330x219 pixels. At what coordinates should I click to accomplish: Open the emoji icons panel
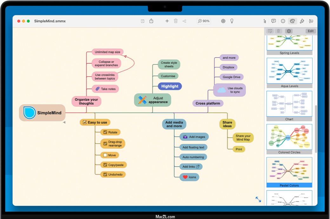point(283,21)
